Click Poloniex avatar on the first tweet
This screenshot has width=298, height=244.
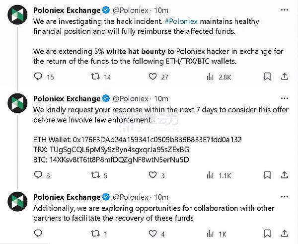[x=18, y=16]
